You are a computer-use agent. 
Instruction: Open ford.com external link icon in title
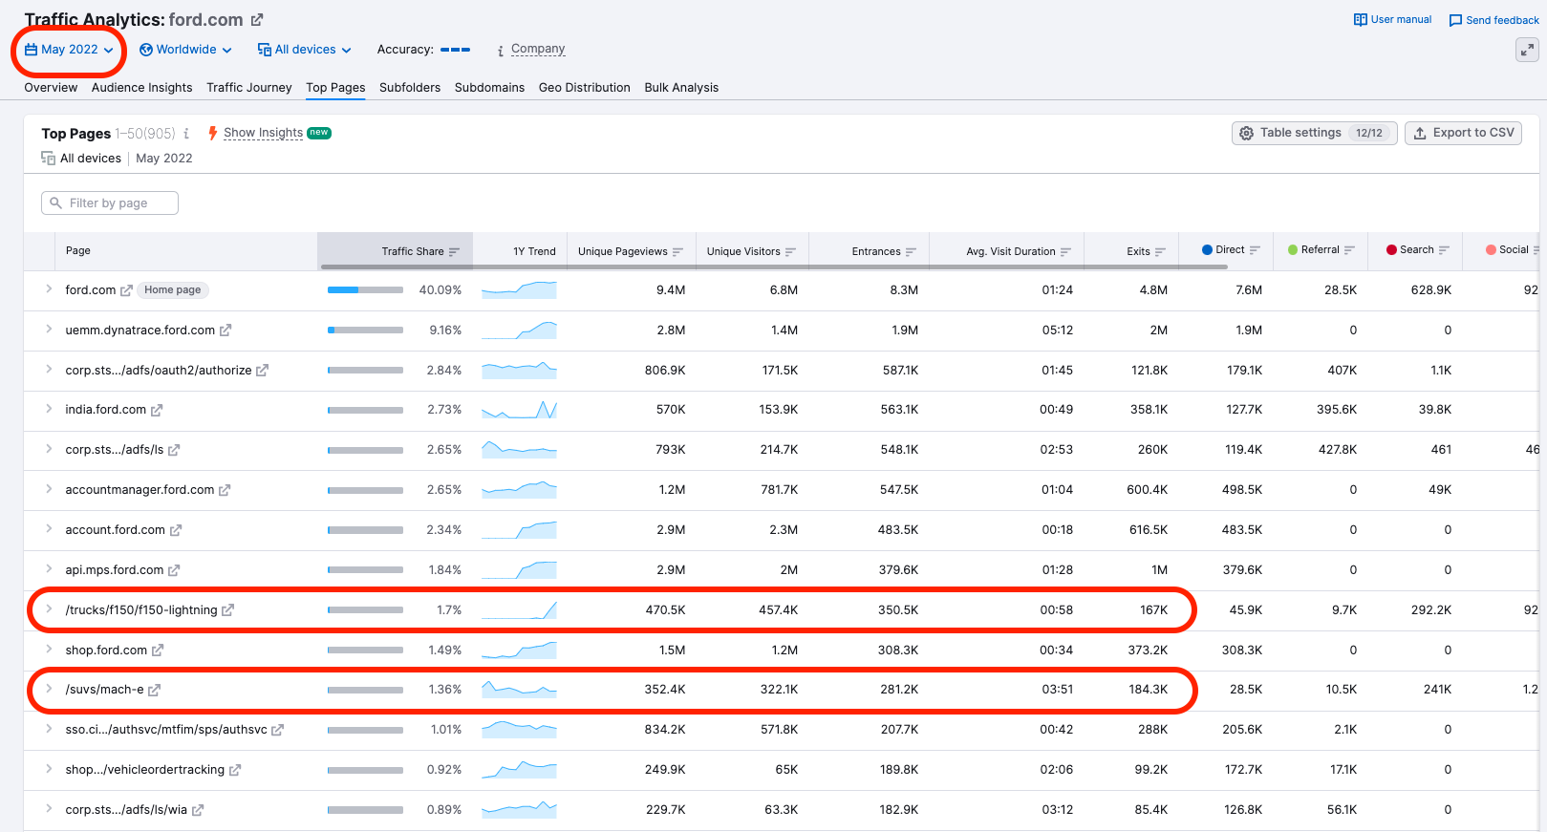click(257, 19)
